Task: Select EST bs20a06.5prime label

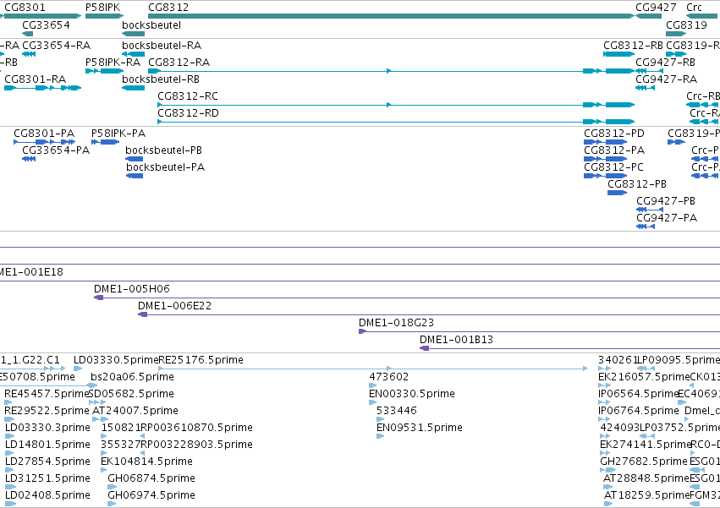Action: [x=132, y=377]
